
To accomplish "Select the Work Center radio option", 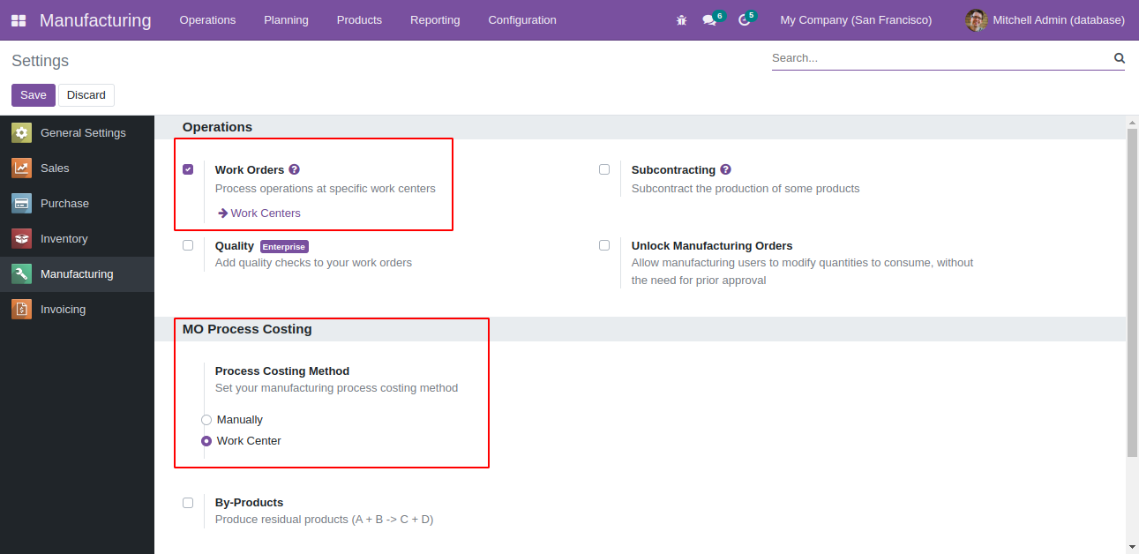I will coord(206,441).
